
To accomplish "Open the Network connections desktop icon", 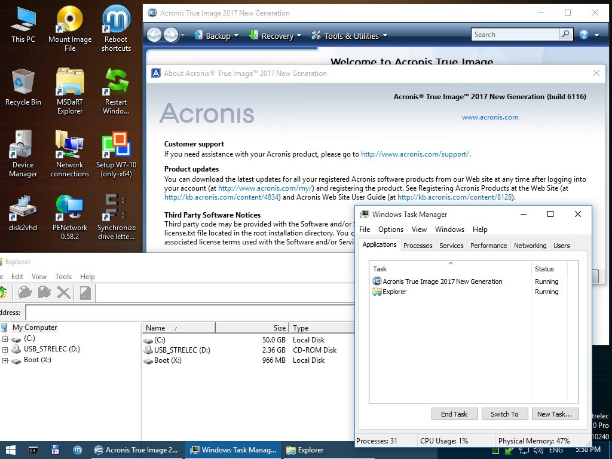I will point(70,154).
